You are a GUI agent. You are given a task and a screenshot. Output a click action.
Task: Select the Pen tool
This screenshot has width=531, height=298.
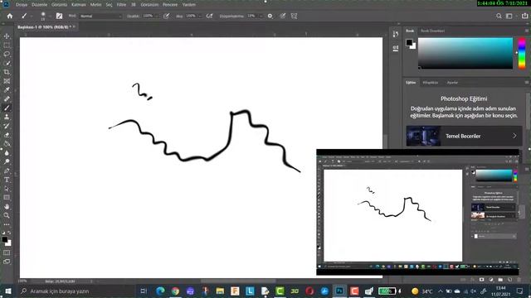tap(7, 171)
